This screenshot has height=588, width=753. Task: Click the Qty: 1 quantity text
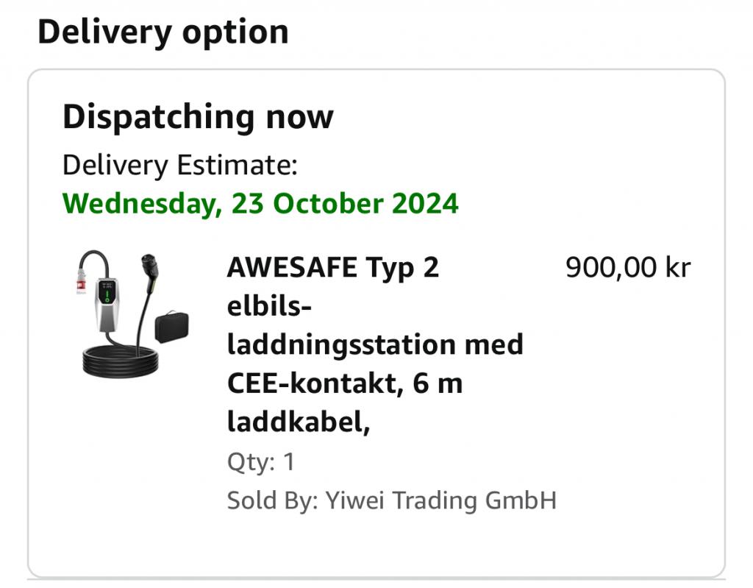[260, 462]
